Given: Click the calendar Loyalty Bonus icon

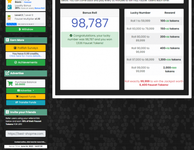Looking at the screenshot, I should point(10,7).
